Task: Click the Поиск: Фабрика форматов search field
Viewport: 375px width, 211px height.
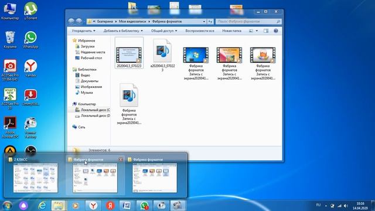Action: pos(248,22)
